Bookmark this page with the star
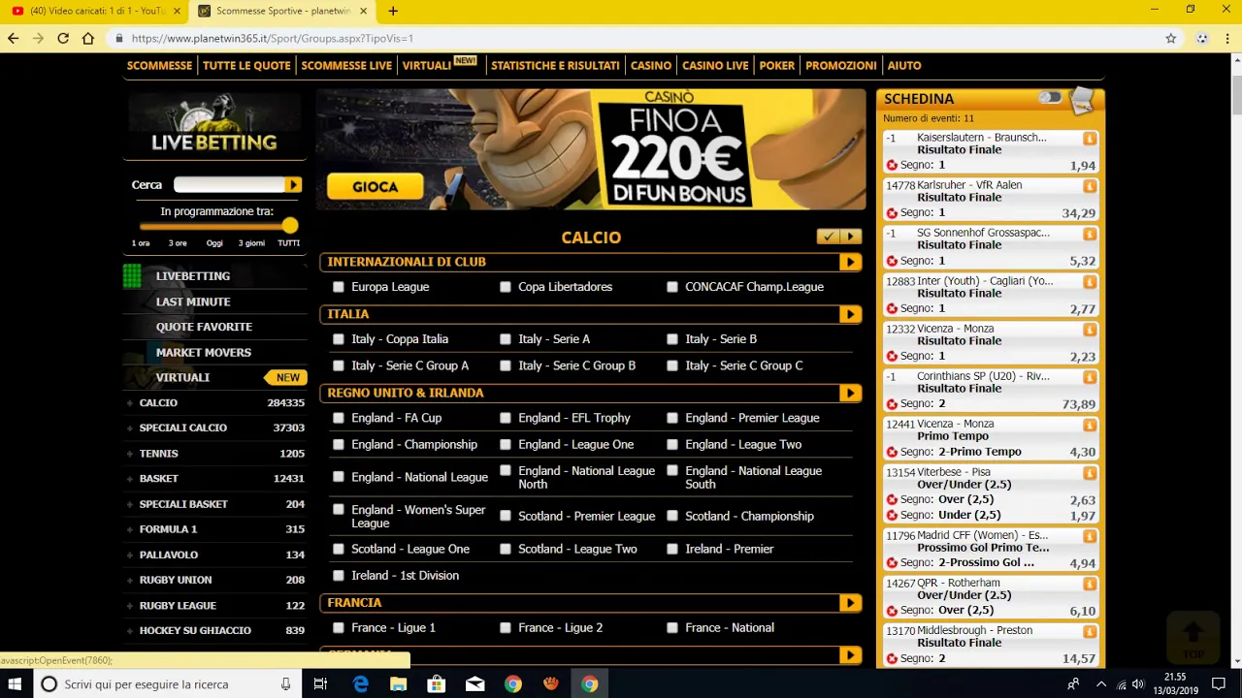 point(1171,38)
